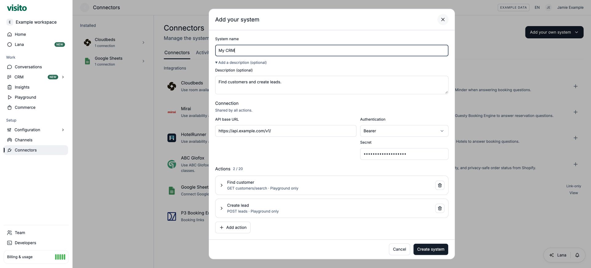Click the System name input field
Screen dimensions: 591x268
pos(332,51)
